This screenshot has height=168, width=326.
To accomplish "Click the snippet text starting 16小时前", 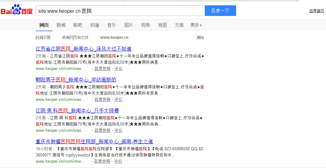I will [119, 152].
